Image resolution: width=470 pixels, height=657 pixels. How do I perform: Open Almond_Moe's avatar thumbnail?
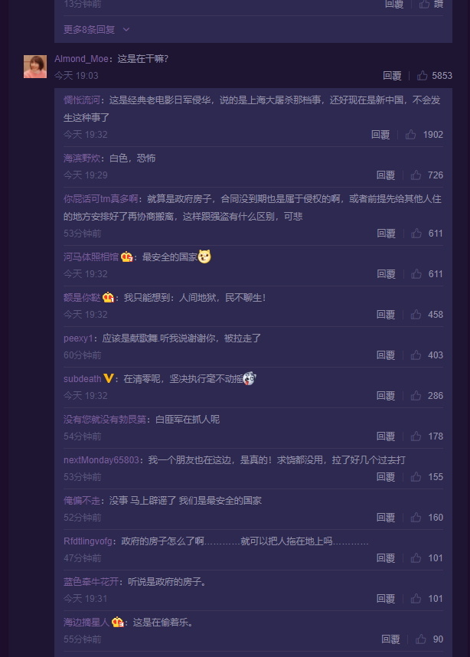tap(35, 67)
